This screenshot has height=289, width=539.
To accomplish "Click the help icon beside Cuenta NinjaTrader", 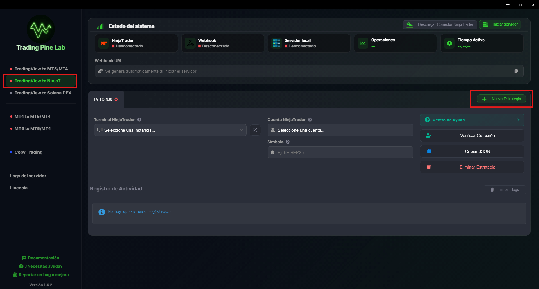I will click(x=310, y=120).
